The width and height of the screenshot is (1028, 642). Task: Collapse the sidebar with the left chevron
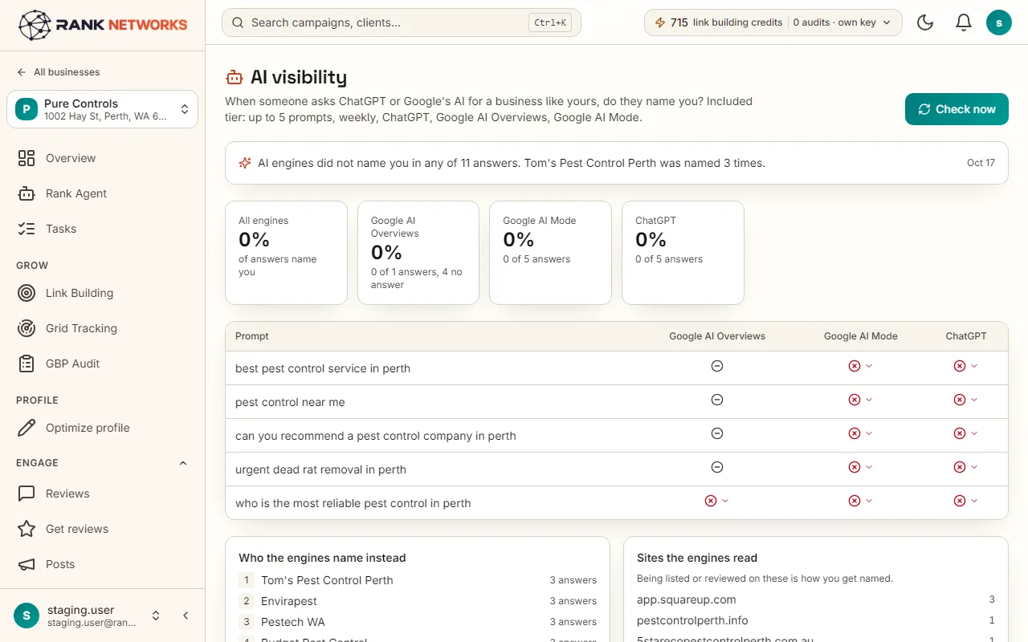[x=186, y=616]
